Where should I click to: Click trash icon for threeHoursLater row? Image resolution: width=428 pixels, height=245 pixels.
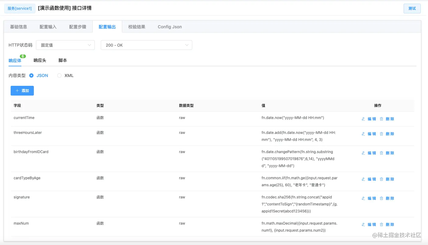pyautogui.click(x=381, y=134)
